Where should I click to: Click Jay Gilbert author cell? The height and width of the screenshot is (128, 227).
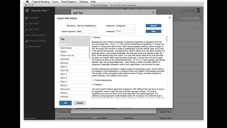click(102, 118)
